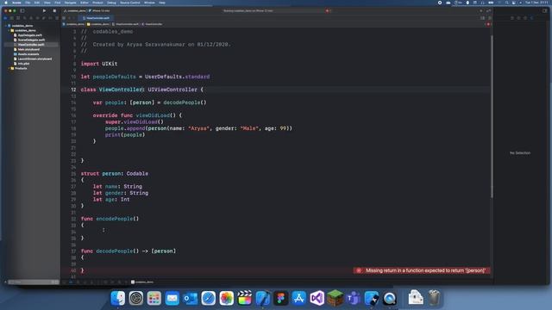
Task: Expand the Products folder disclosure triangle
Action: [x=9, y=68]
